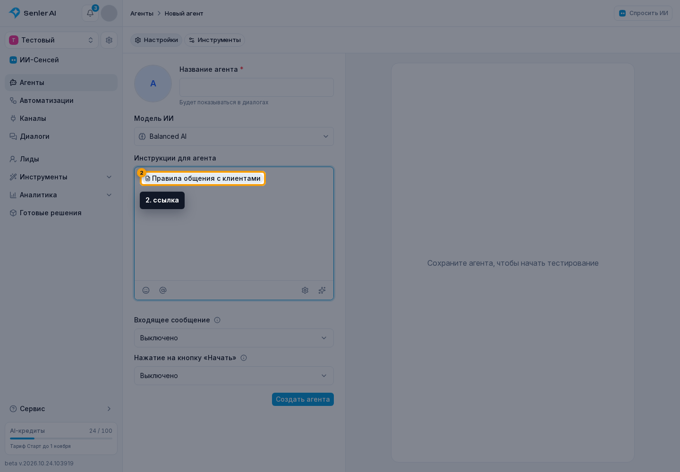Click the Тариф Старт до 1 ноября text
The width and height of the screenshot is (680, 472).
[40, 446]
